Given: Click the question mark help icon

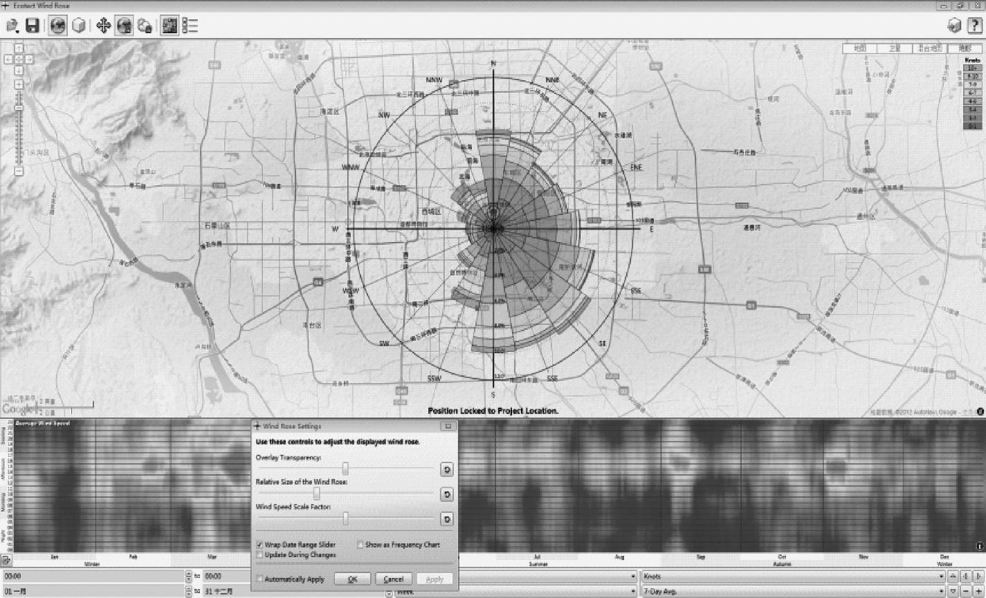Looking at the screenshot, I should (x=974, y=26).
